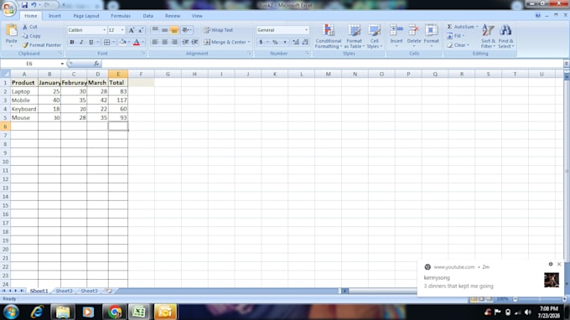Open the font color dropdown arrow
The width and height of the screenshot is (570, 320).
coord(142,42)
